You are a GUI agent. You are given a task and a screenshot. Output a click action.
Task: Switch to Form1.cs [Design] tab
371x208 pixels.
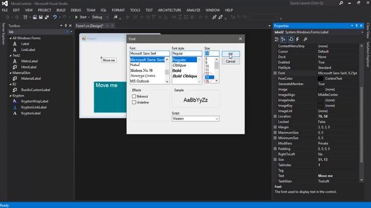tap(89, 25)
